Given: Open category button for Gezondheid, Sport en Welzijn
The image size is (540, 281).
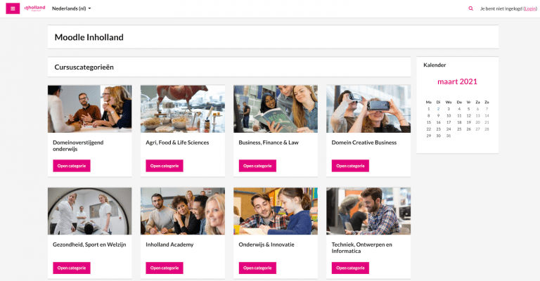Looking at the screenshot, I should click(x=72, y=268).
